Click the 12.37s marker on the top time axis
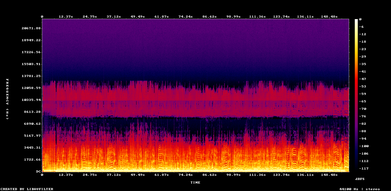The width and height of the screenshot is (391, 191). tap(66, 16)
